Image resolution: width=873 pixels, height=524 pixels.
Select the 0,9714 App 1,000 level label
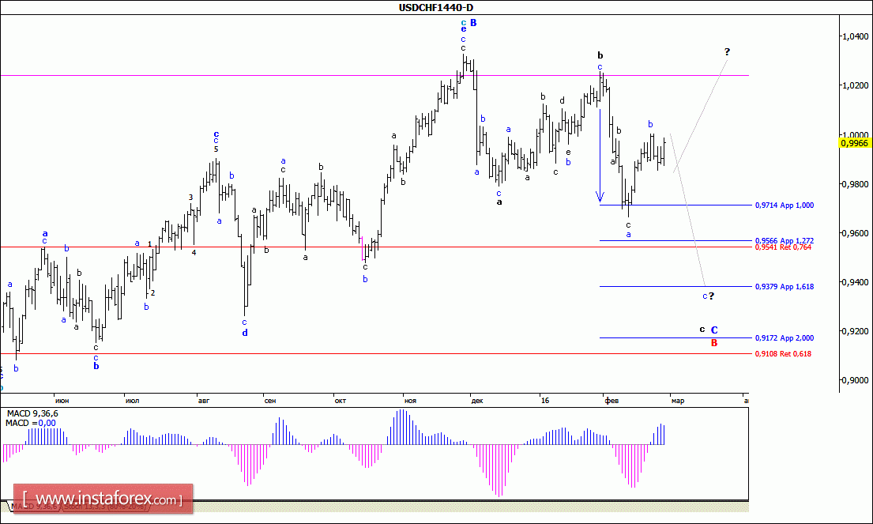pos(784,205)
